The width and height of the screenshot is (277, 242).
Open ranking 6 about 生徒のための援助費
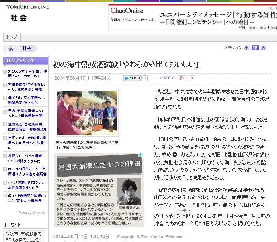click(x=27, y=142)
